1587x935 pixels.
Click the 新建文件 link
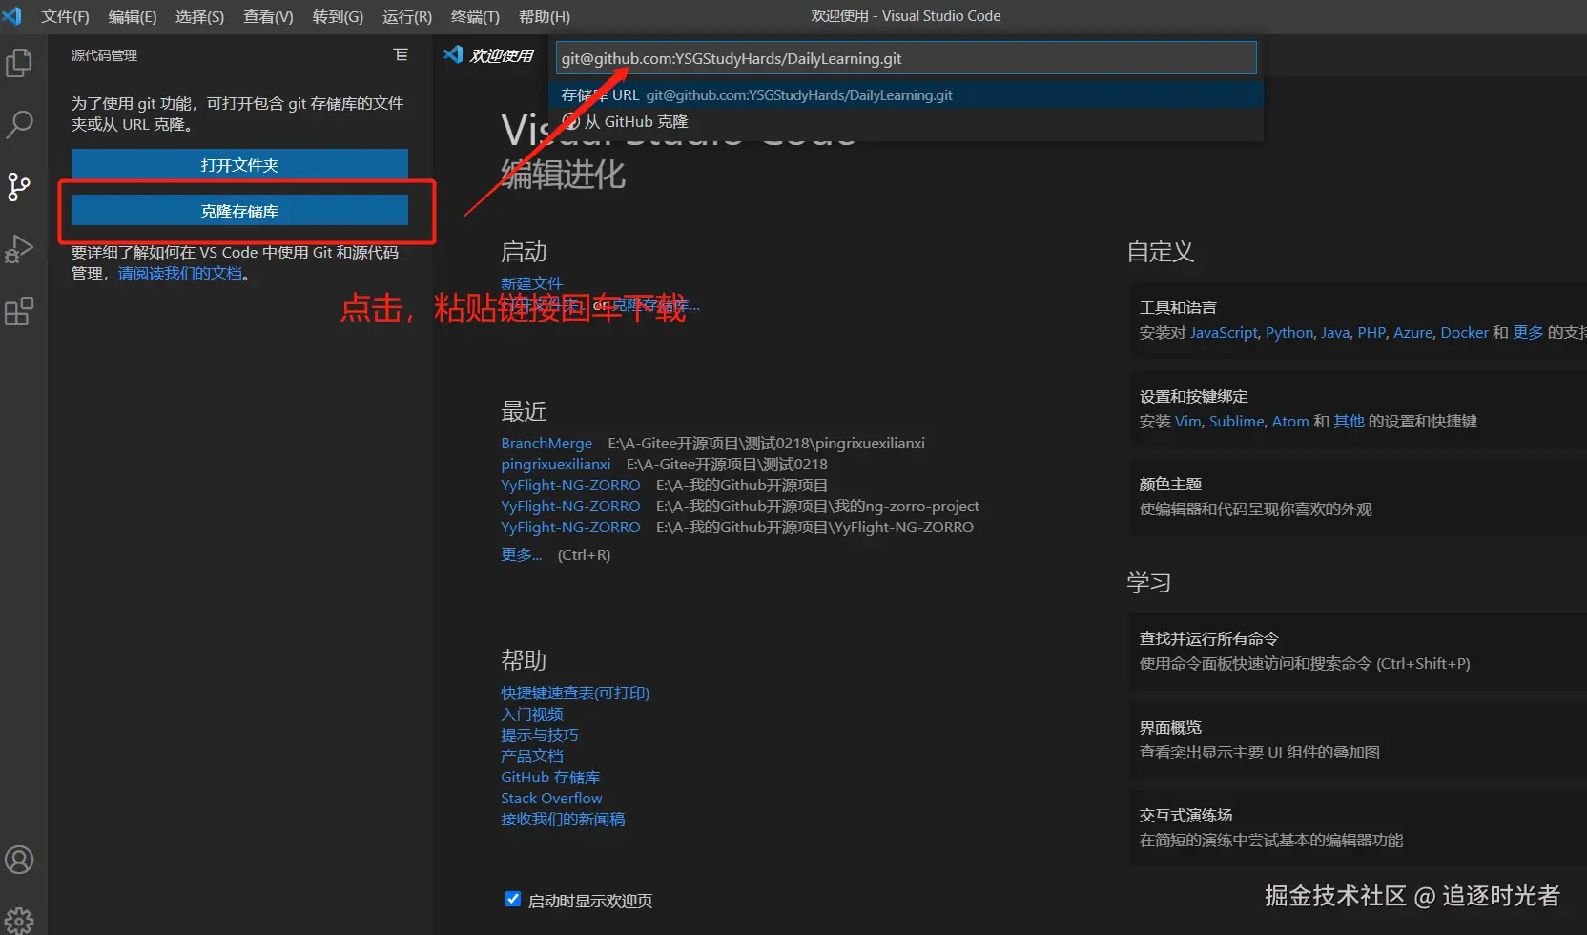[532, 283]
